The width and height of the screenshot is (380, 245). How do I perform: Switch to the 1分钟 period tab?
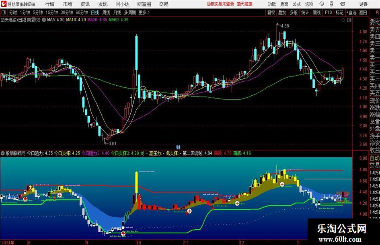(x=25, y=12)
